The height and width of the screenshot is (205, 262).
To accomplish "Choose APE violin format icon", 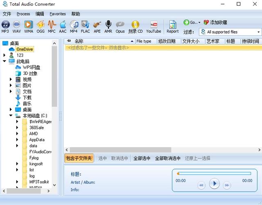I will click(97, 27).
